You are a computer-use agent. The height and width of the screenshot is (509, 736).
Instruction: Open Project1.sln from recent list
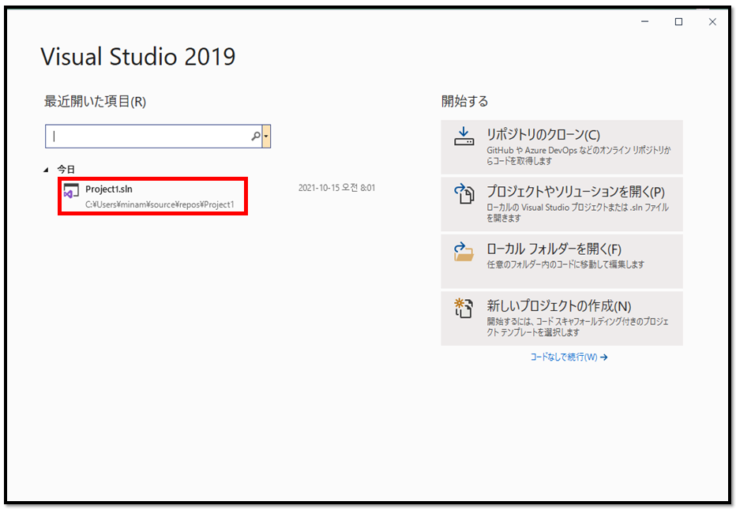click(152, 196)
